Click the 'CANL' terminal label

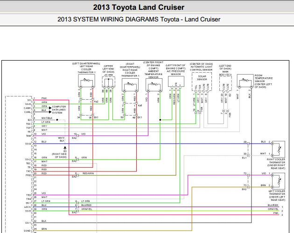28,112
